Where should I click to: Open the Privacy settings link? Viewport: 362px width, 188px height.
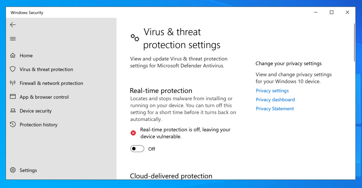272,91
